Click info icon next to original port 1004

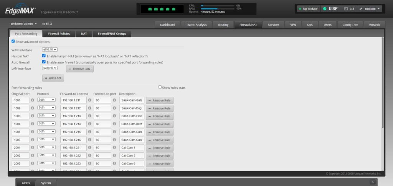coord(32,124)
